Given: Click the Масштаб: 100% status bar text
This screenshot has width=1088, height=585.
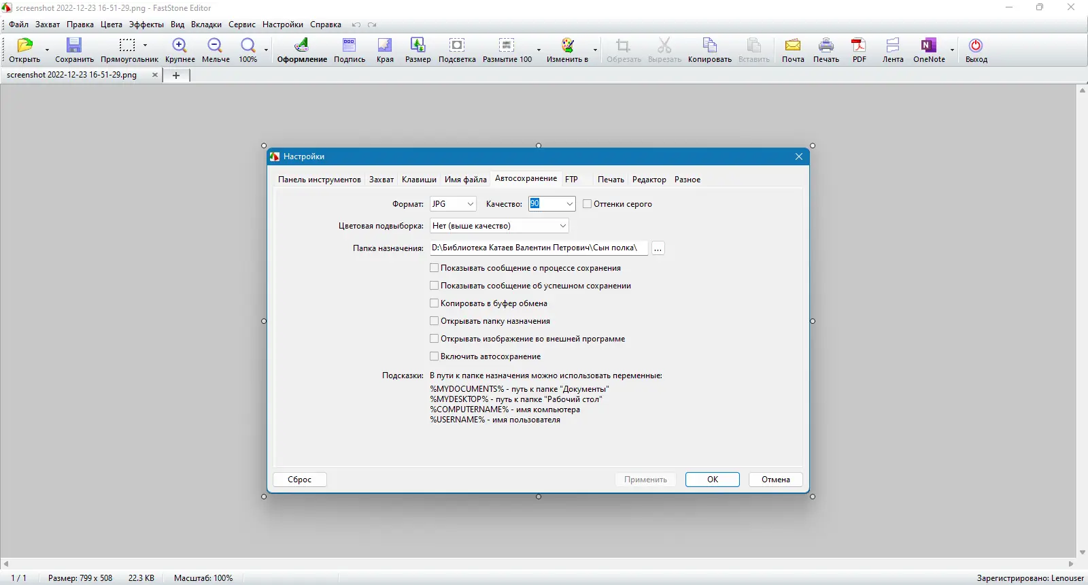Looking at the screenshot, I should [x=203, y=578].
